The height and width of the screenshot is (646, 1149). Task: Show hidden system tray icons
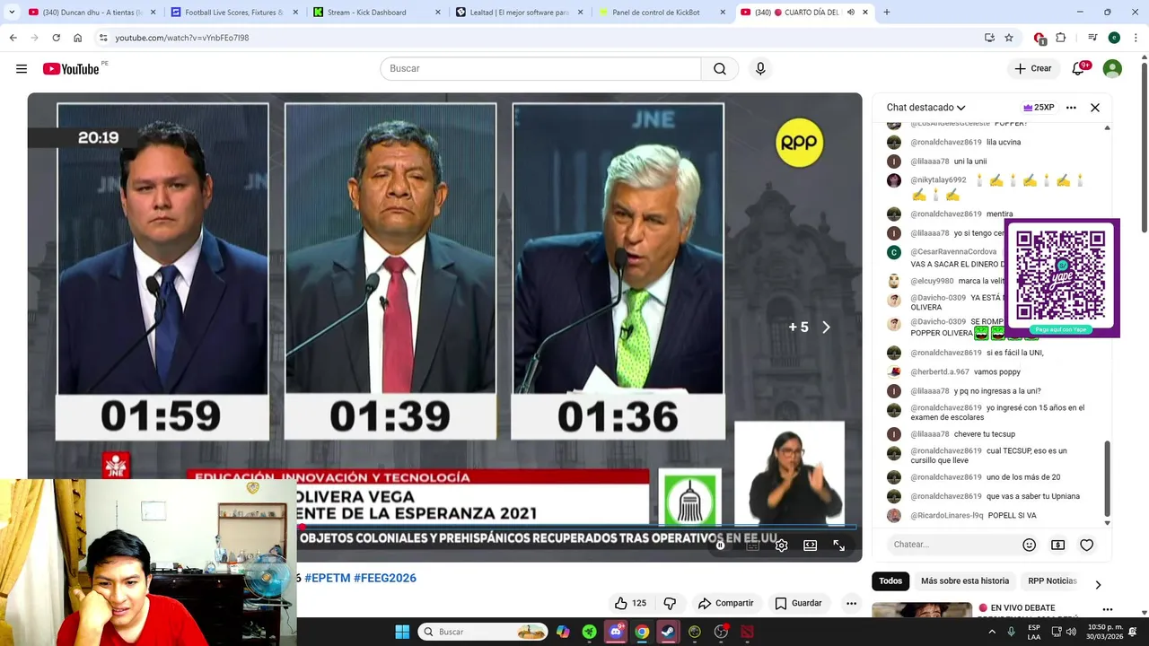[x=993, y=632]
